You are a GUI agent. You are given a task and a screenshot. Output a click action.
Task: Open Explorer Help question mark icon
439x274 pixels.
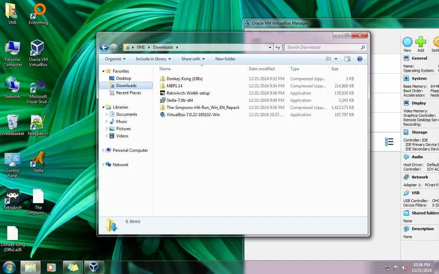[360, 59]
